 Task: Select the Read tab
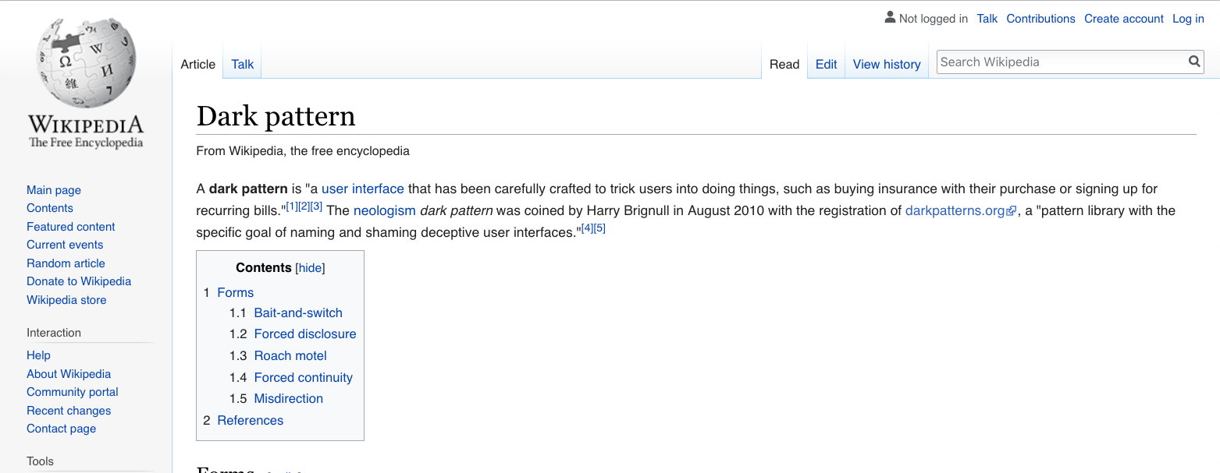784,64
